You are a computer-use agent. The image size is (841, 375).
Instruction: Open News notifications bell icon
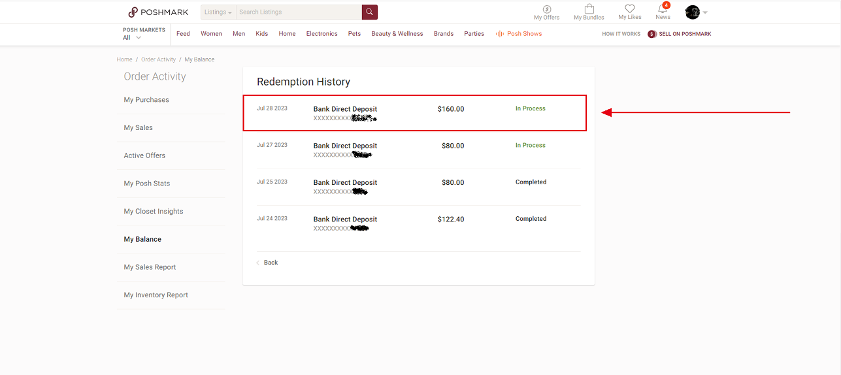[x=663, y=9]
